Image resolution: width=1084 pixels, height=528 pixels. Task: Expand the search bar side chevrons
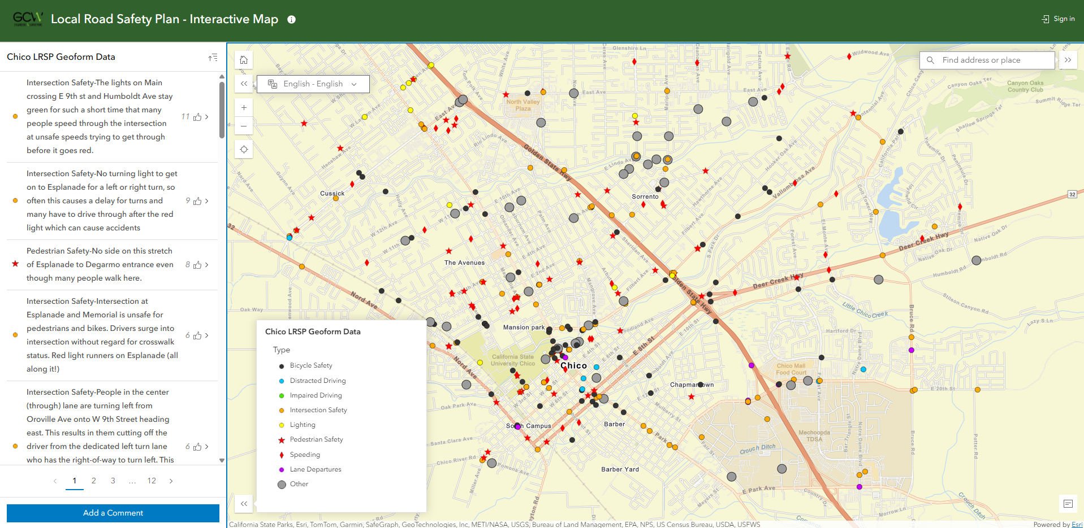click(x=1068, y=60)
